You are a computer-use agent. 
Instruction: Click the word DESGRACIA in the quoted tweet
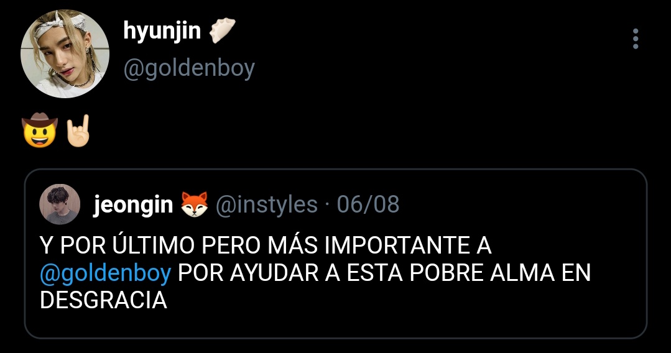tap(103, 300)
